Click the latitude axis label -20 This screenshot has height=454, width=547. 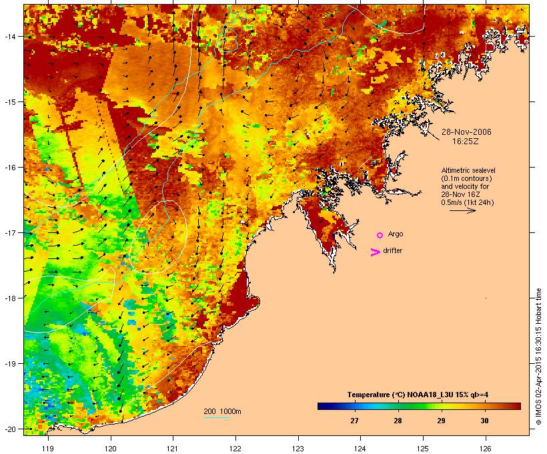pos(9,429)
